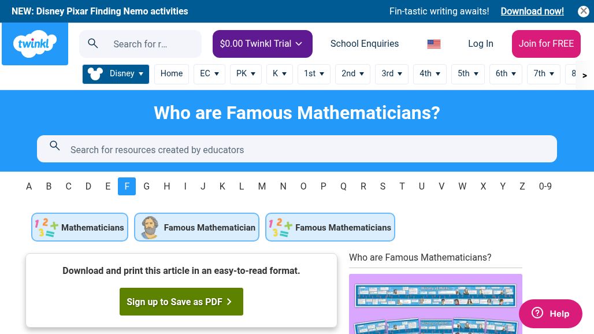Image resolution: width=594 pixels, height=334 pixels.
Task: Expand the PK grade dropdown
Action: [x=246, y=74]
